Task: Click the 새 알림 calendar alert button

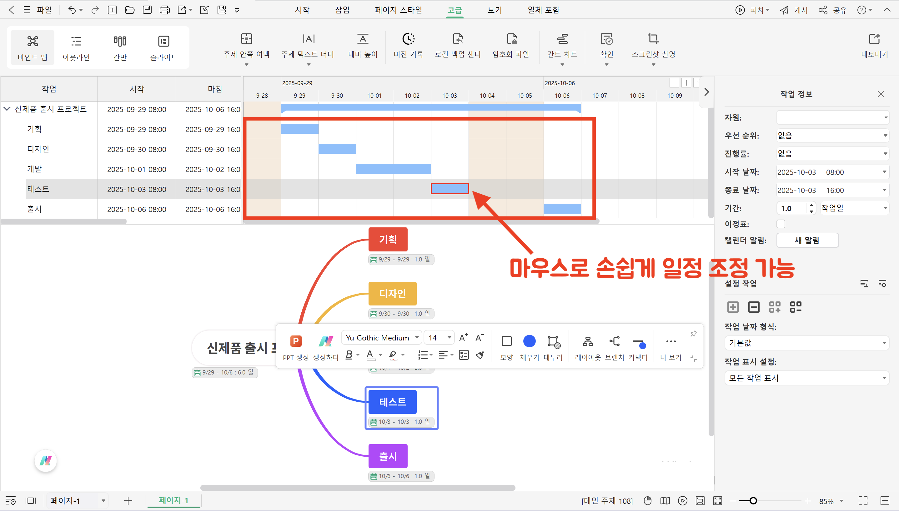Action: [807, 240]
